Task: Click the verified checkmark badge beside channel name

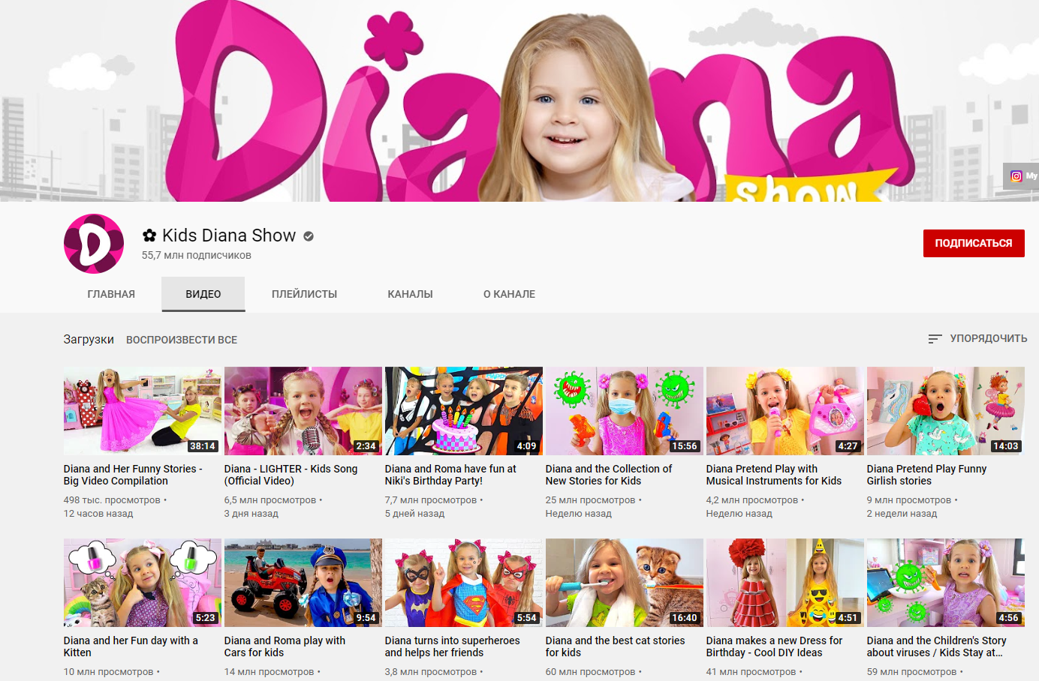Action: 309,236
